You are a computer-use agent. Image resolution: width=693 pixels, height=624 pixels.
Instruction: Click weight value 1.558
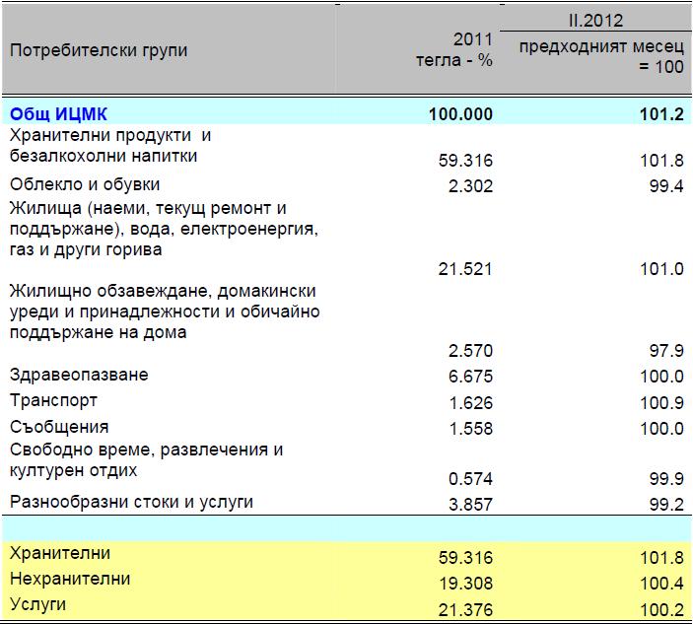coord(470,429)
